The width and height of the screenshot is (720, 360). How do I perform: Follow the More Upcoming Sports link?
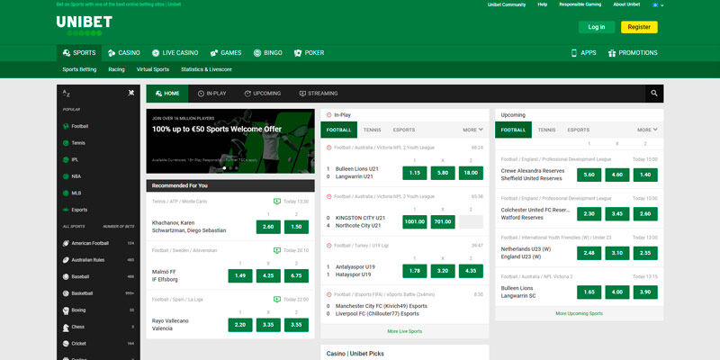click(x=579, y=313)
